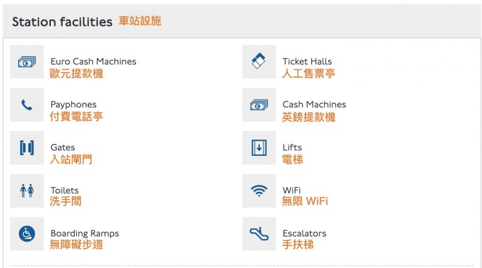Select the WiFi signal icon
Image resolution: width=482 pixels, height=268 pixels.
point(259,191)
